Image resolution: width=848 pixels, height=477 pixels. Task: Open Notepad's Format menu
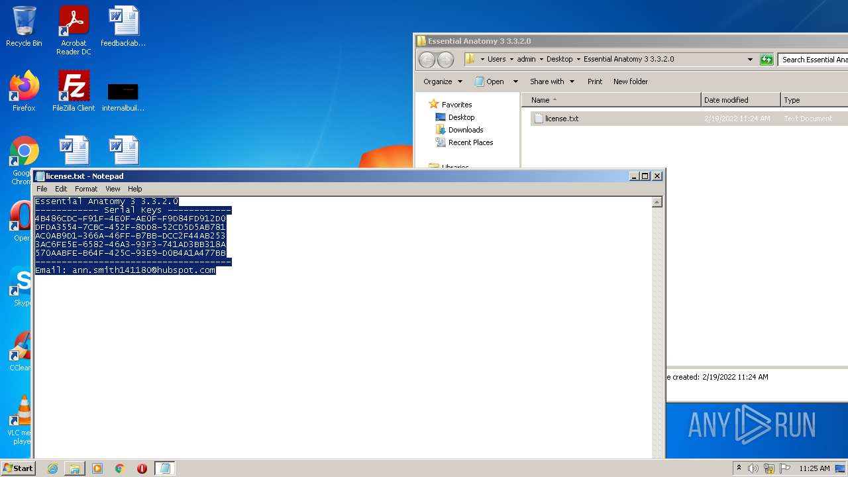tap(86, 189)
